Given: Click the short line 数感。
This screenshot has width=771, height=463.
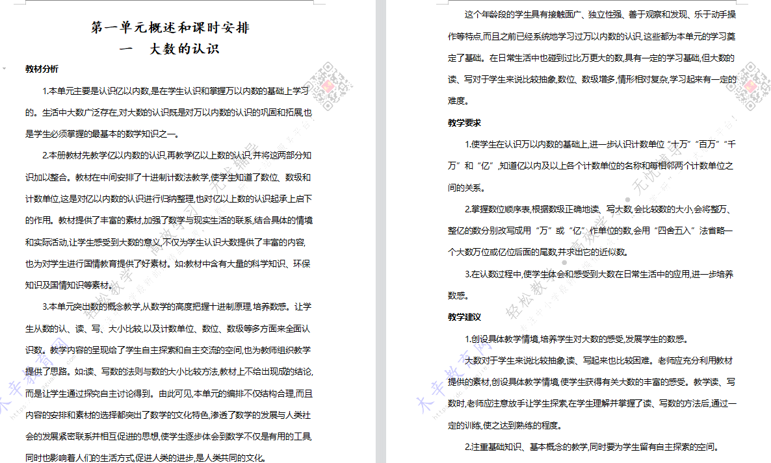Looking at the screenshot, I should point(458,295).
